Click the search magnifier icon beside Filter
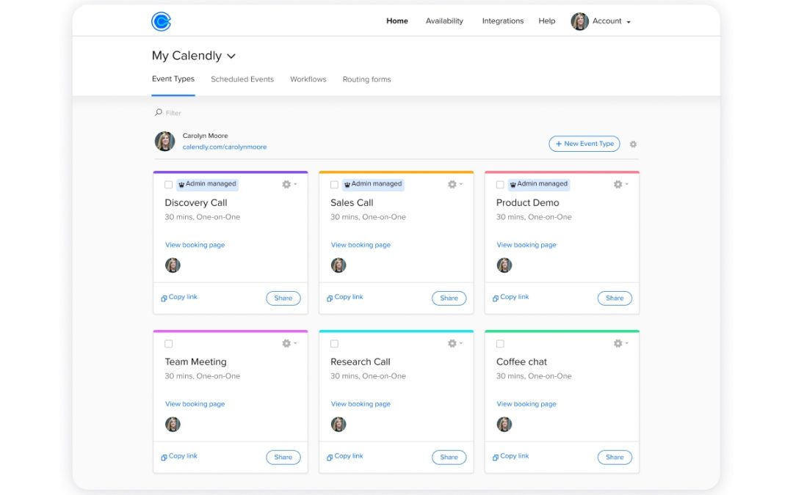 click(x=159, y=112)
